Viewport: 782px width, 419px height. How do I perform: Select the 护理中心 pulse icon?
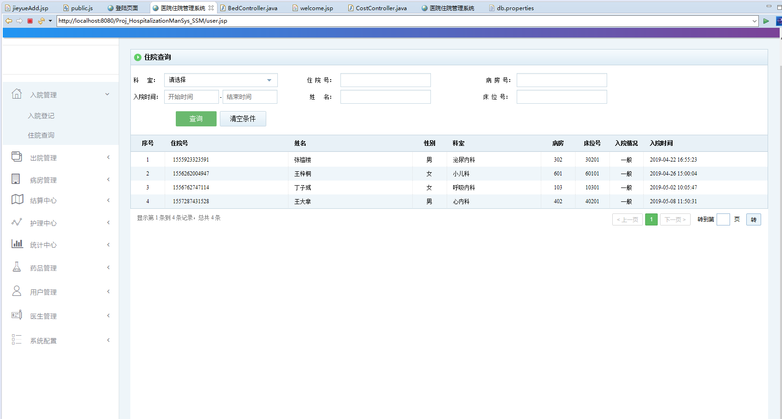point(17,222)
